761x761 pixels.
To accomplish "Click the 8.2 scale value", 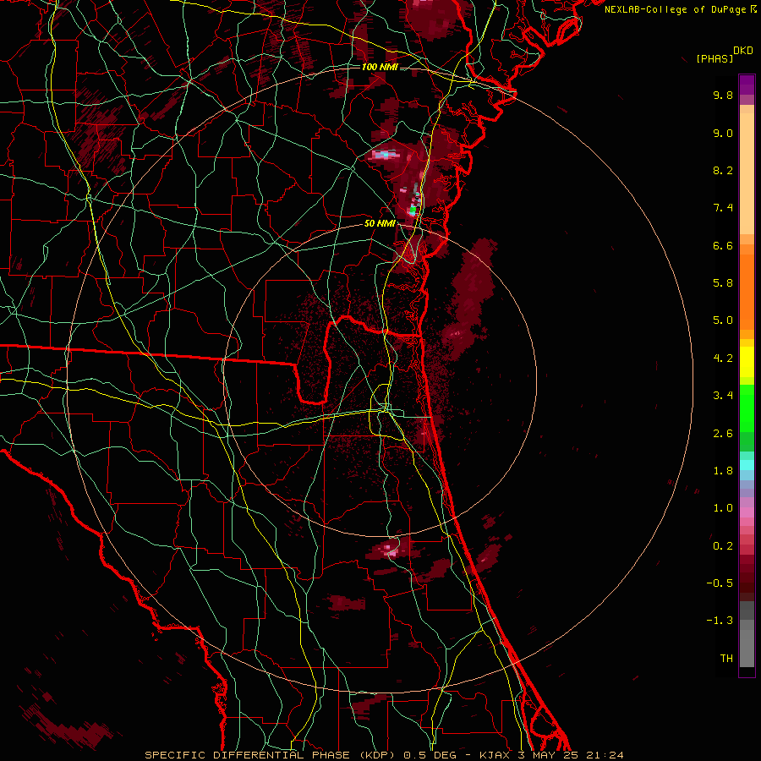I will pyautogui.click(x=723, y=170).
